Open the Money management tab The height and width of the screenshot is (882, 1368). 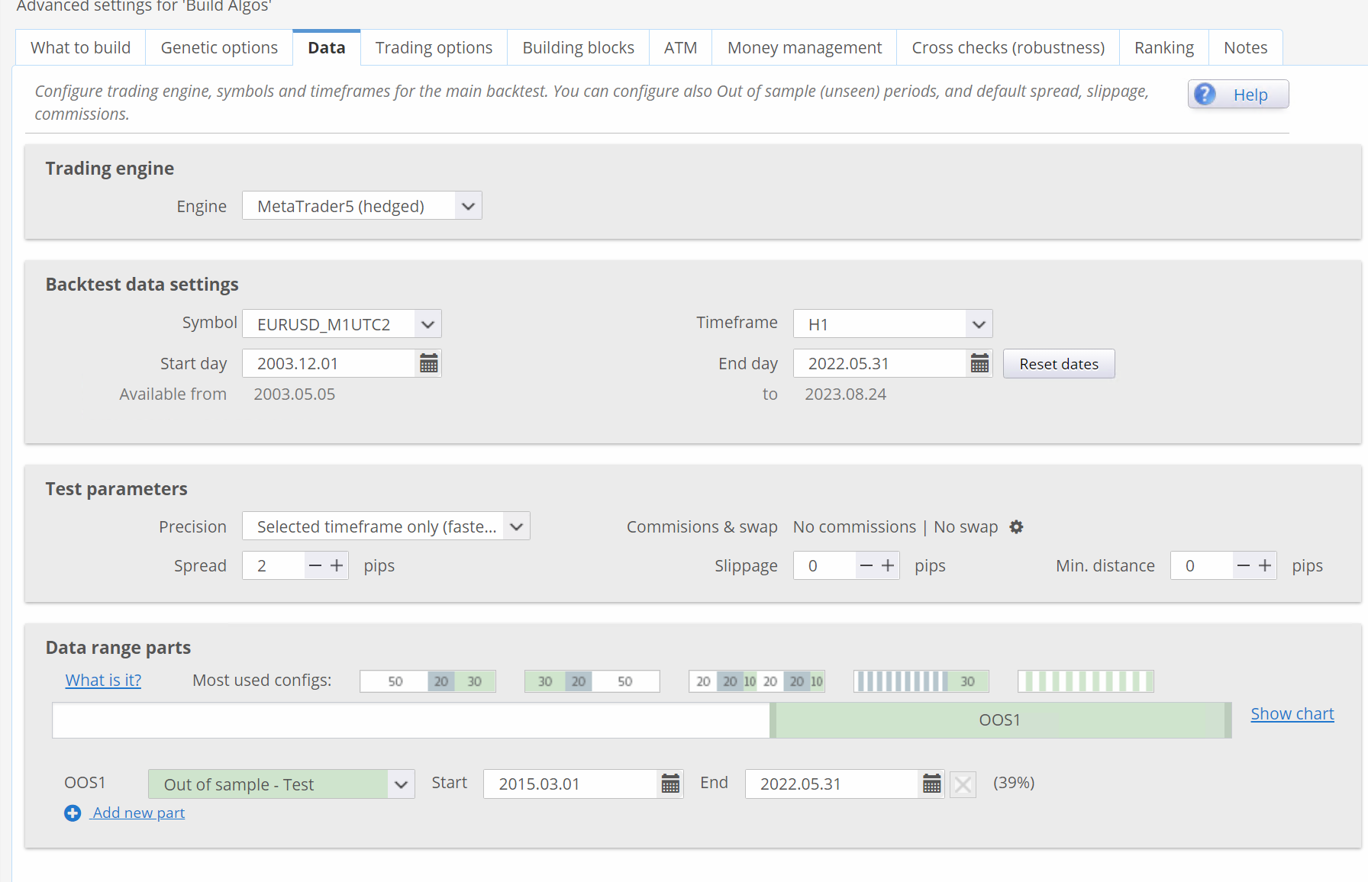(804, 48)
